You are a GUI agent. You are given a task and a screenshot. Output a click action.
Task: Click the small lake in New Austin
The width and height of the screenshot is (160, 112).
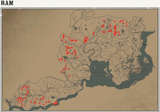click(53, 97)
